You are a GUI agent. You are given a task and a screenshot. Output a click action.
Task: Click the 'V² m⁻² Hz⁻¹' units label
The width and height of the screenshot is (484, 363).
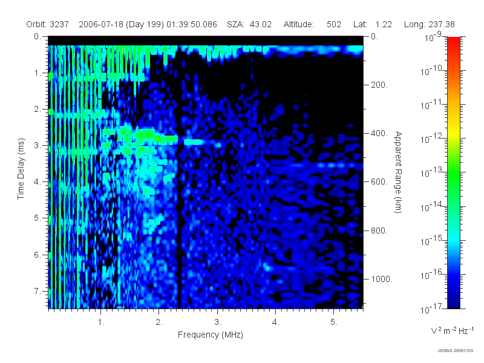click(x=452, y=330)
